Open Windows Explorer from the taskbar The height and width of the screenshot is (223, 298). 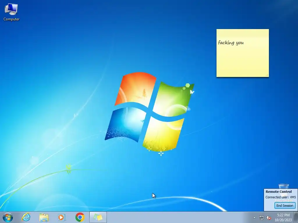44,217
